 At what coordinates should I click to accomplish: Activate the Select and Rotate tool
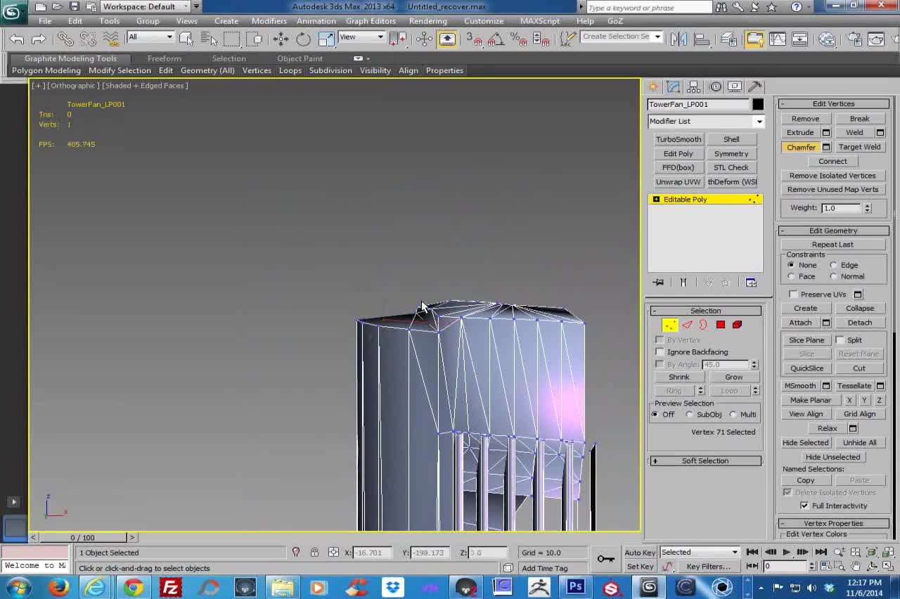303,39
